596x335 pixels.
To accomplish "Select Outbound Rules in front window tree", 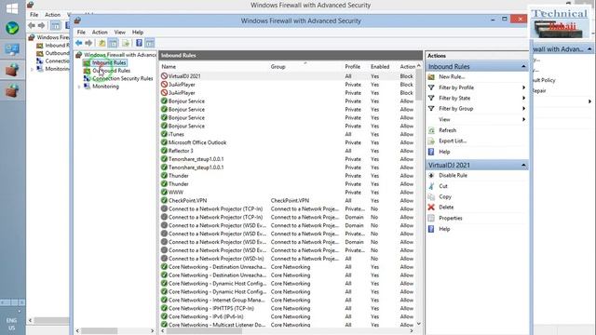I will tap(111, 71).
